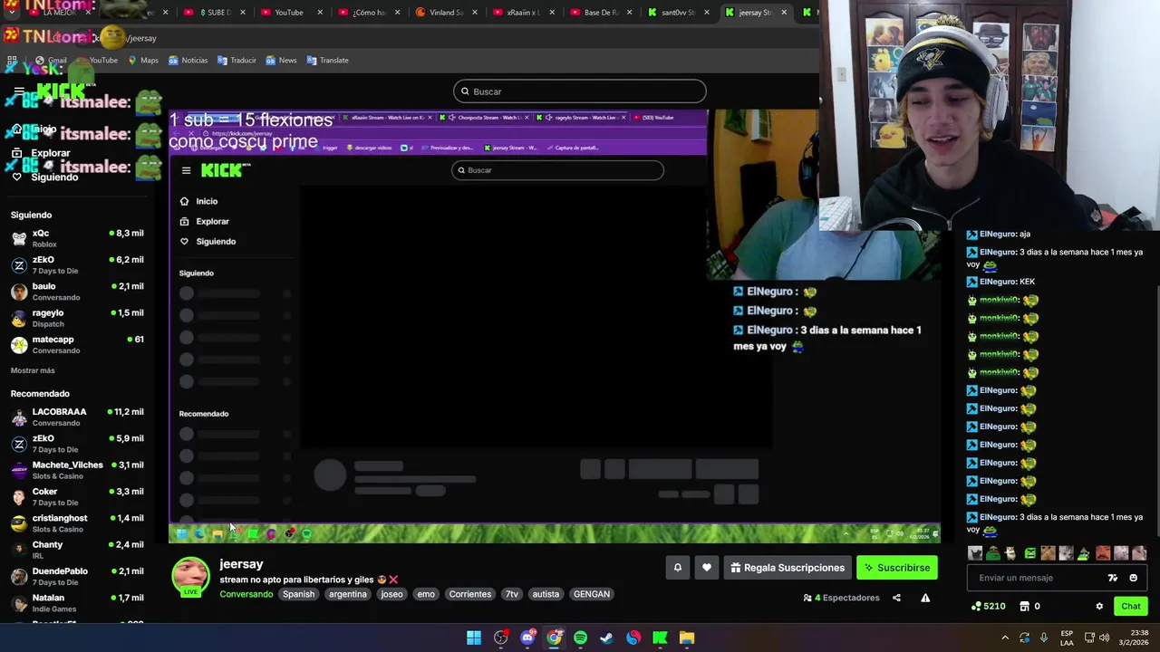
Task: Open Spotify from the taskbar
Action: pos(580,638)
